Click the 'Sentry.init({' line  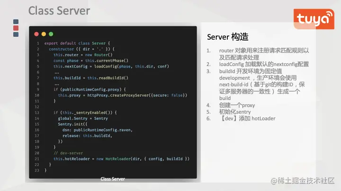tap(72, 124)
